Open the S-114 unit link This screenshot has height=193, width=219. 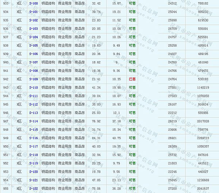click(x=33, y=121)
